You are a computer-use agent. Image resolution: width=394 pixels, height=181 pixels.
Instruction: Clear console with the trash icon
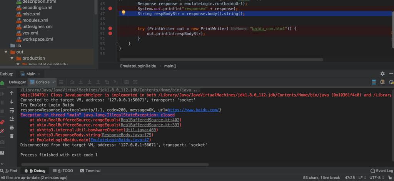point(12,136)
